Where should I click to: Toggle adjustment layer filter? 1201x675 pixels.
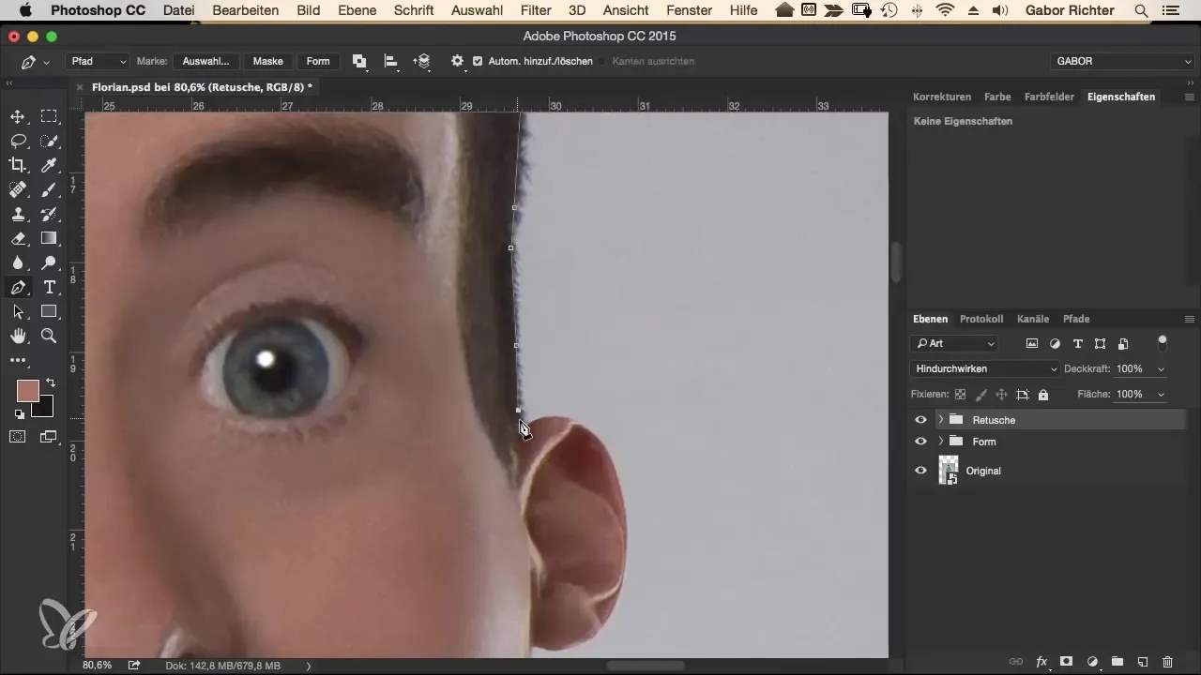coord(1055,344)
